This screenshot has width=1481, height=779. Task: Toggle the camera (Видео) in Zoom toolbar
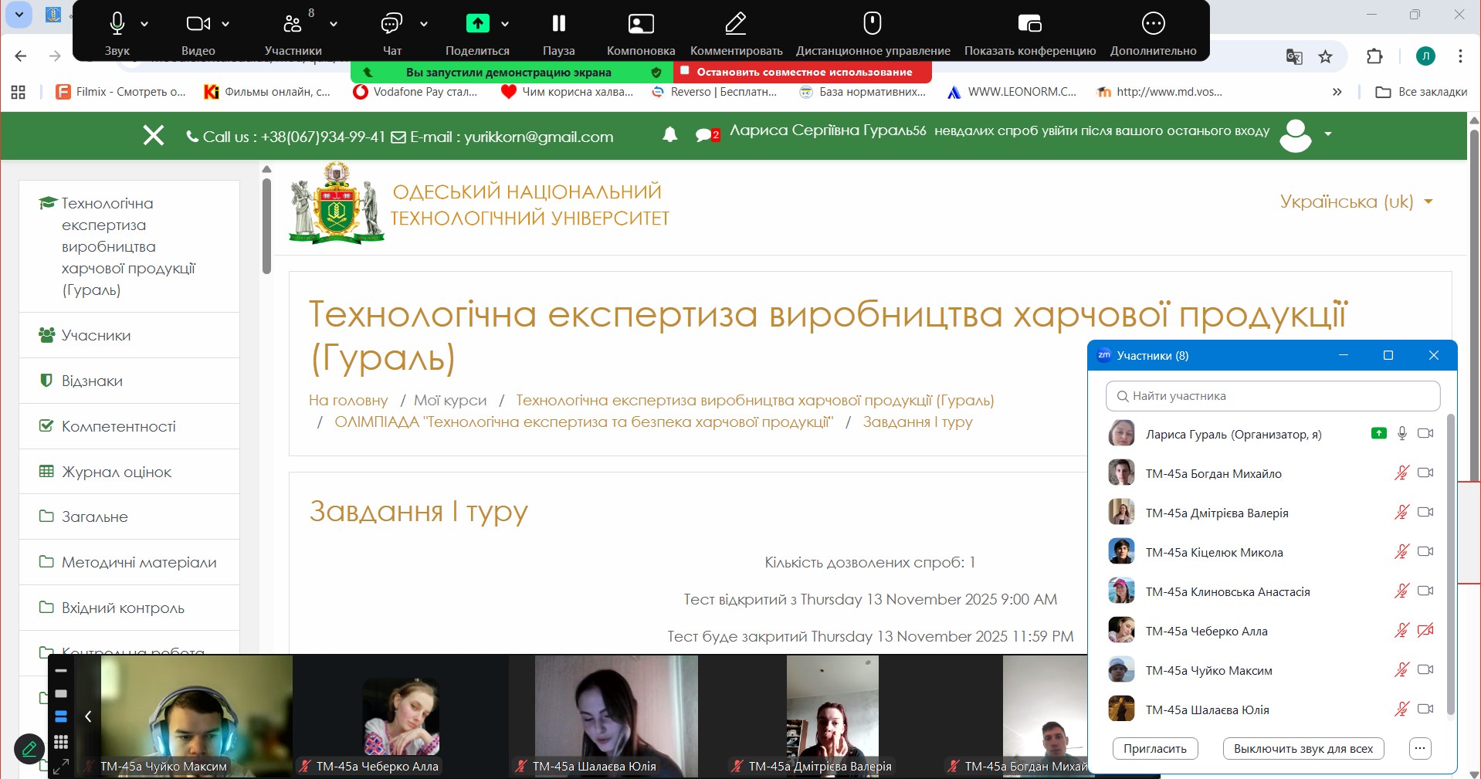click(x=198, y=24)
